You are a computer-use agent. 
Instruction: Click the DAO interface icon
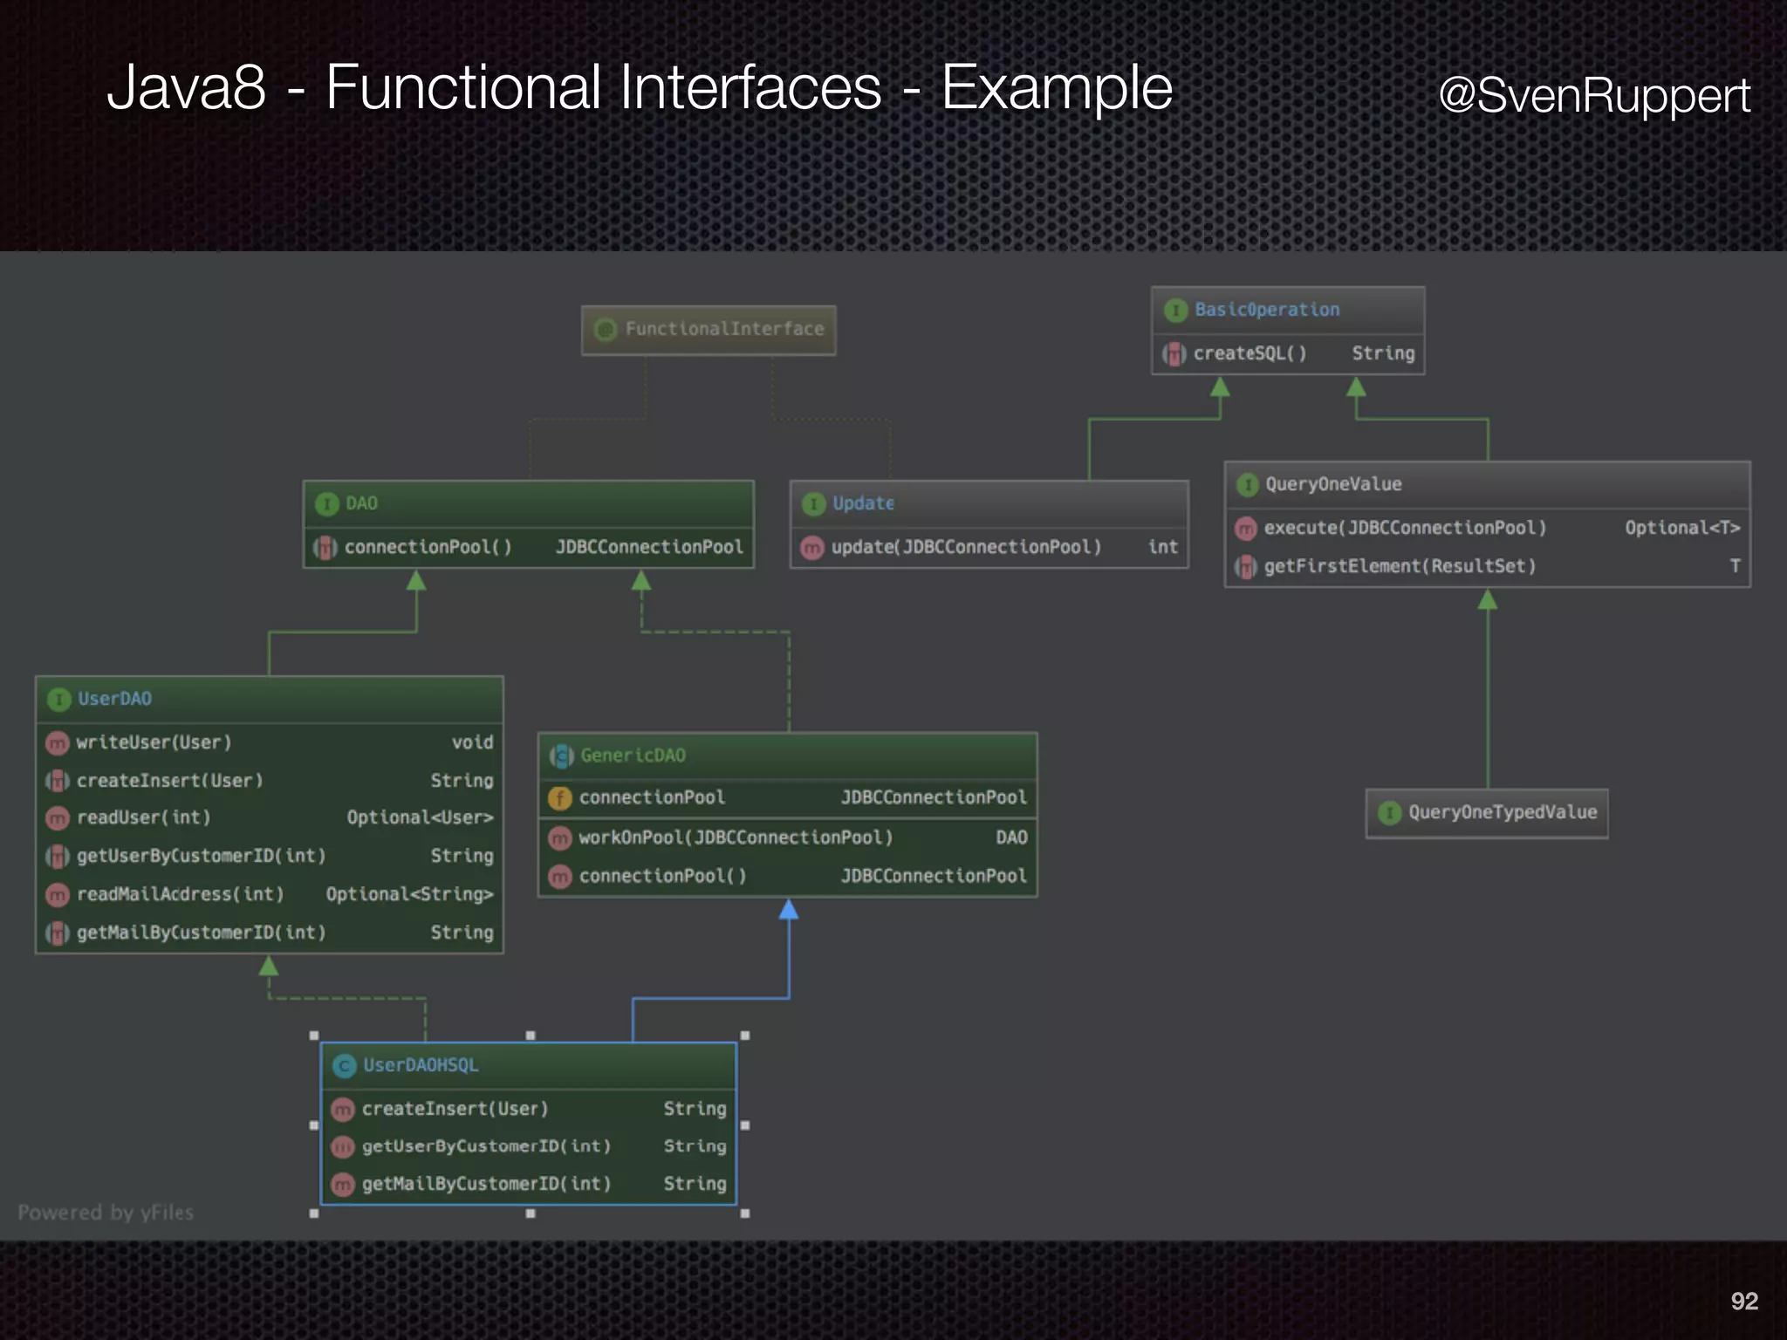click(x=326, y=503)
